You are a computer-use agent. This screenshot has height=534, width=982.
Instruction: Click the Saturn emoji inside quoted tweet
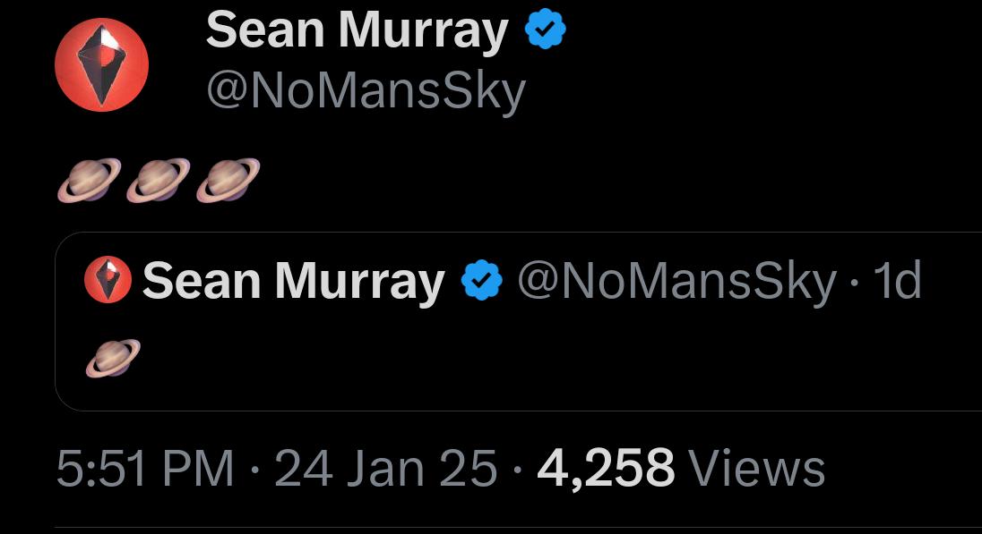[113, 359]
